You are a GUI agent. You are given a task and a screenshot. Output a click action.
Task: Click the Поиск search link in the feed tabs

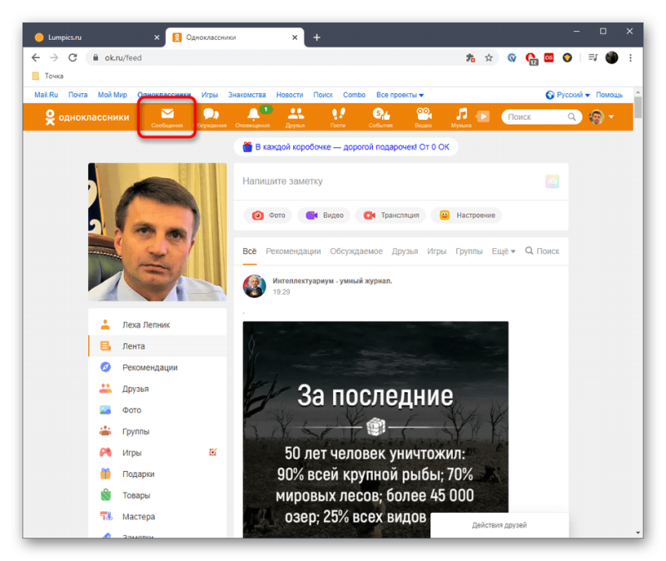pyautogui.click(x=542, y=251)
